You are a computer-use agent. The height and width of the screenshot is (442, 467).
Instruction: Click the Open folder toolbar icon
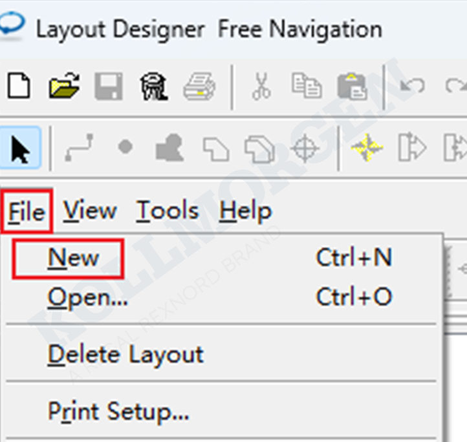[63, 86]
